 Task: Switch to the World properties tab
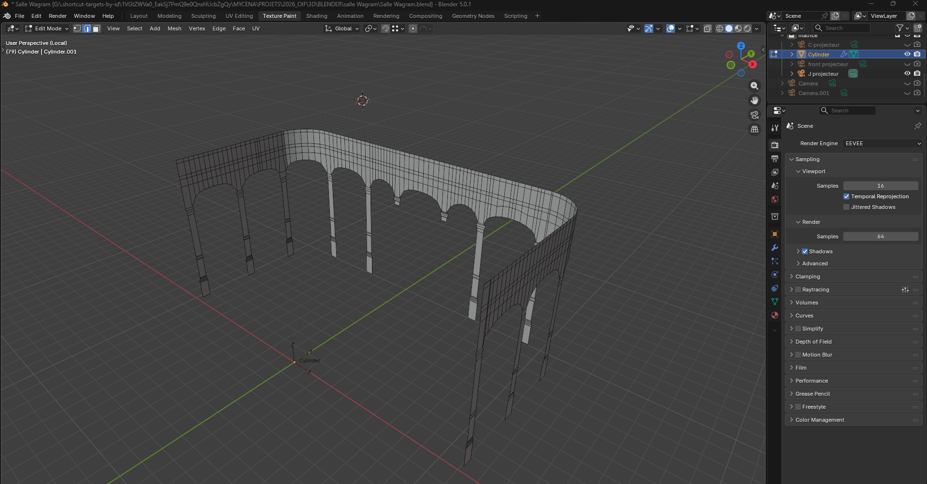[x=775, y=199]
